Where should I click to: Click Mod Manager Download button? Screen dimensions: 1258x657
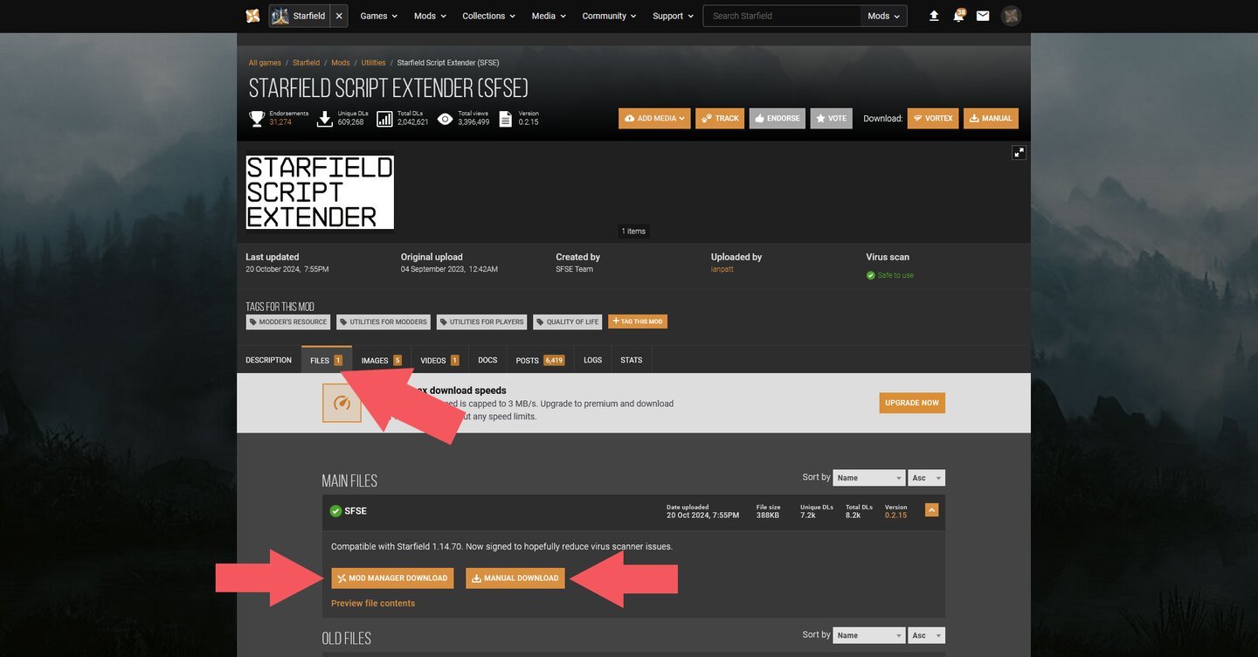coord(392,578)
